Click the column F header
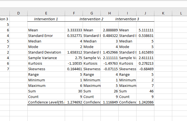Viewport: 187px width, 121px height. click(x=74, y=13)
